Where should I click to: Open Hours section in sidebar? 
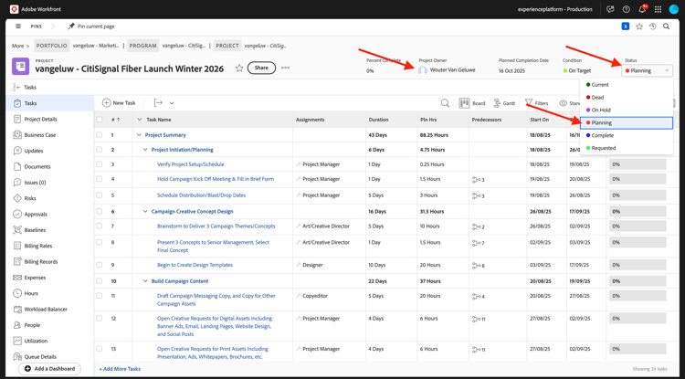point(31,293)
